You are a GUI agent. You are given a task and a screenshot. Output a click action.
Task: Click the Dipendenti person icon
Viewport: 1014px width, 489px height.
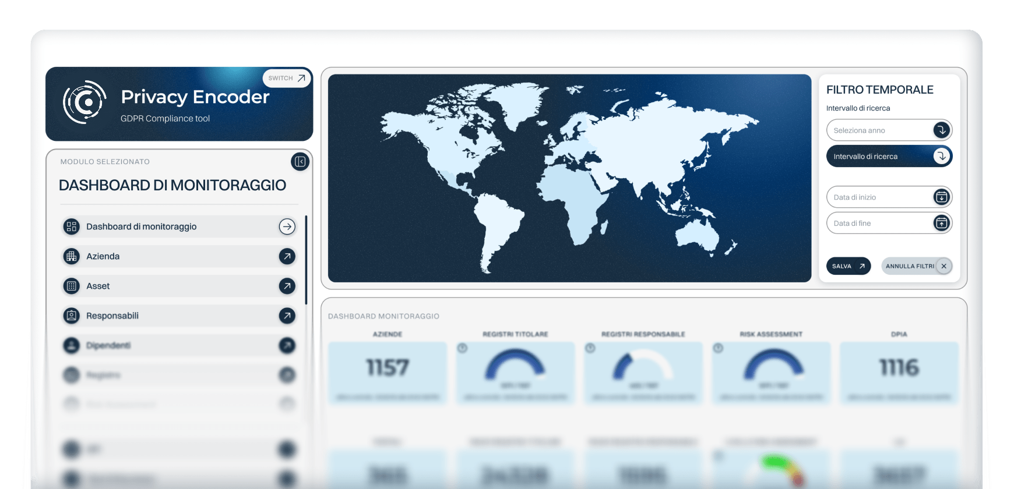point(72,345)
